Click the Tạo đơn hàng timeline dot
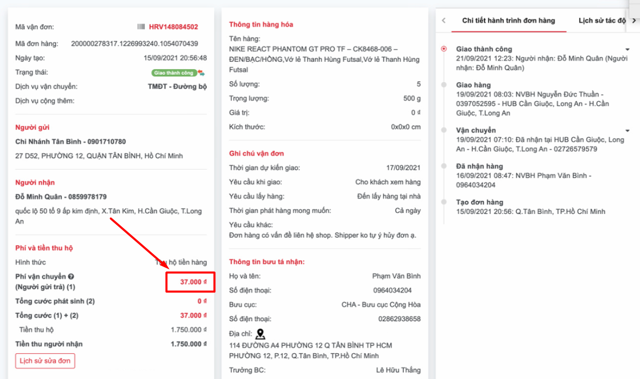 click(x=444, y=203)
